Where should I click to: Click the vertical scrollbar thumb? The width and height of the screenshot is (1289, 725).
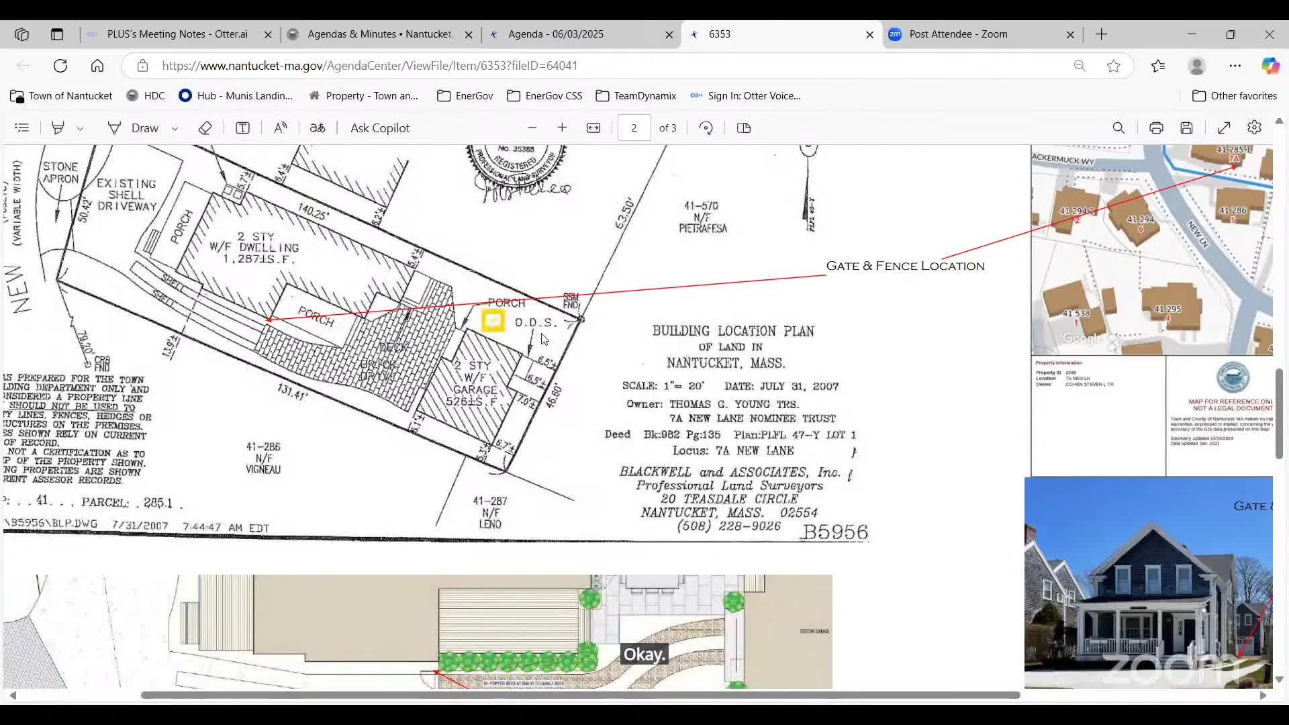[x=1279, y=414]
